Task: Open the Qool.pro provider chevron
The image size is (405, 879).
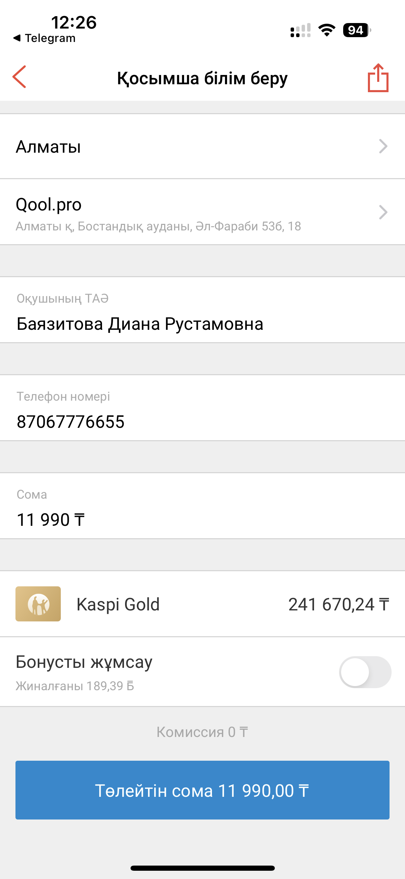Action: point(383,212)
